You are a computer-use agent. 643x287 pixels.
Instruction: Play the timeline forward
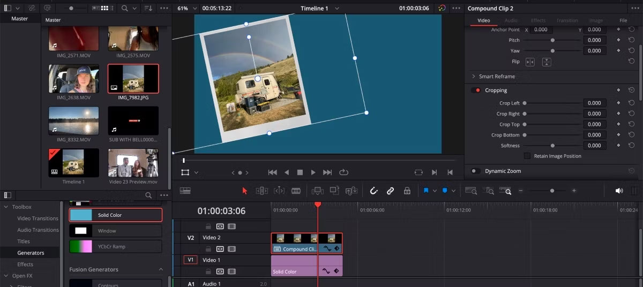(313, 172)
